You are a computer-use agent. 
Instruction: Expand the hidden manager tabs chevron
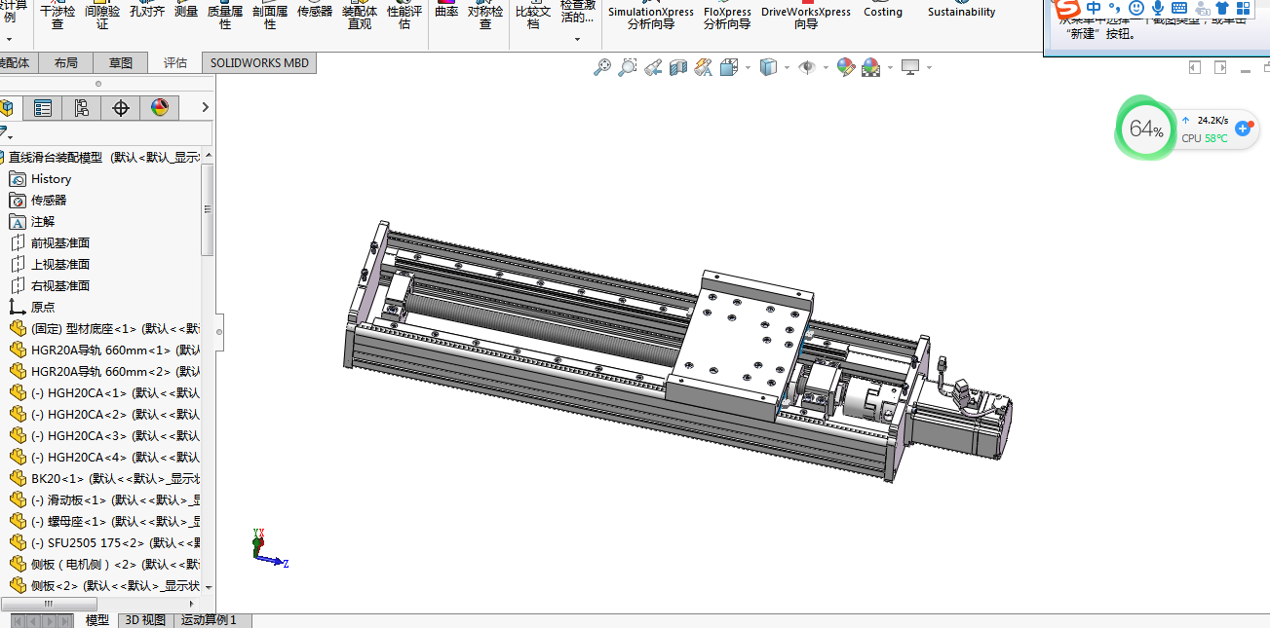[x=205, y=108]
